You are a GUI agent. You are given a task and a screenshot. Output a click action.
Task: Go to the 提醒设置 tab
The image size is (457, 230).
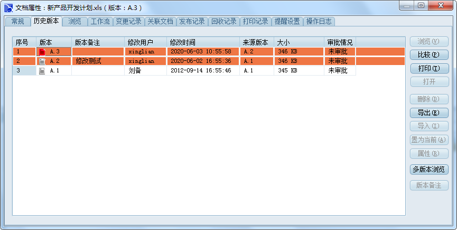(x=287, y=21)
